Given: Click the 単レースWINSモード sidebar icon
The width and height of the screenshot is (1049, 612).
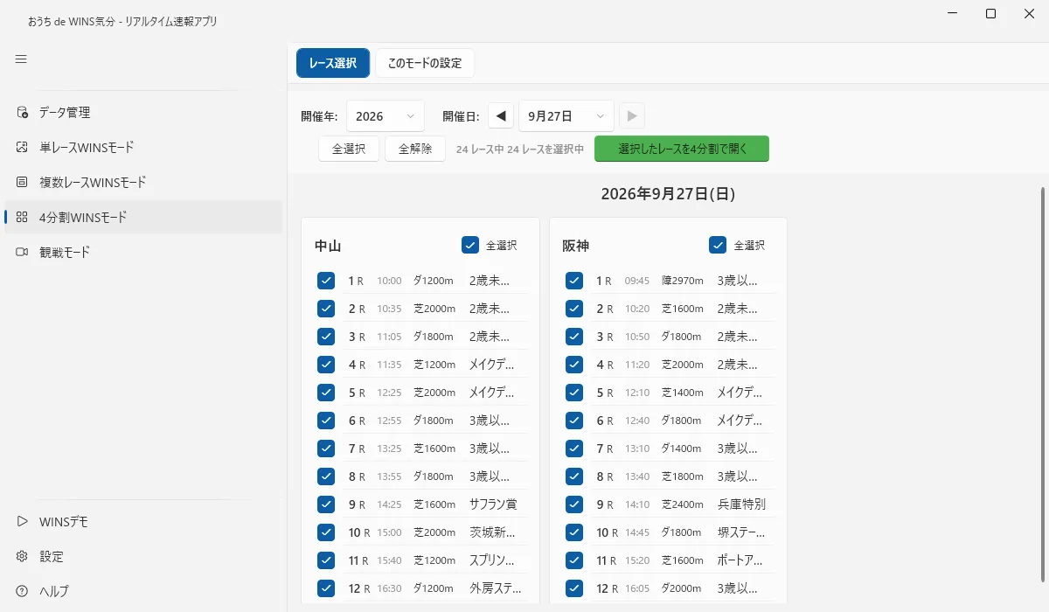Looking at the screenshot, I should point(23,148).
